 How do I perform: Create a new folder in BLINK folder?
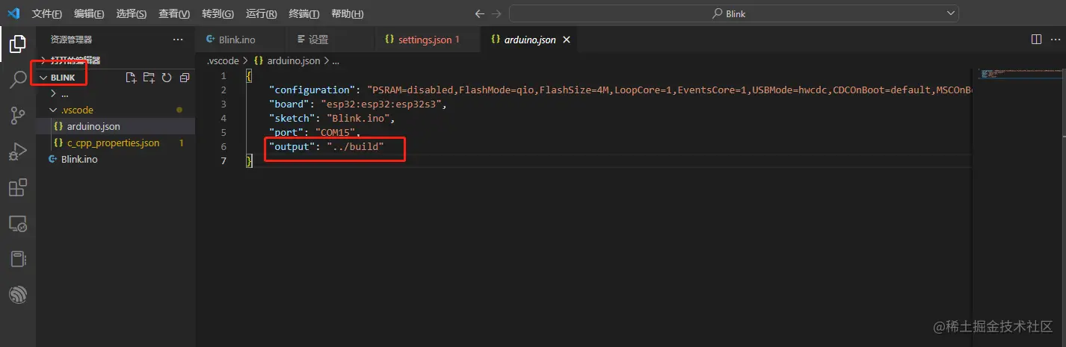point(149,78)
